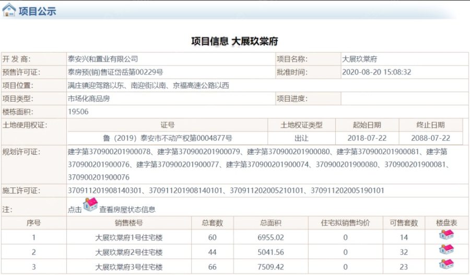Click start date 2018-07-22
Screen dimensions: 470x275
coord(367,138)
